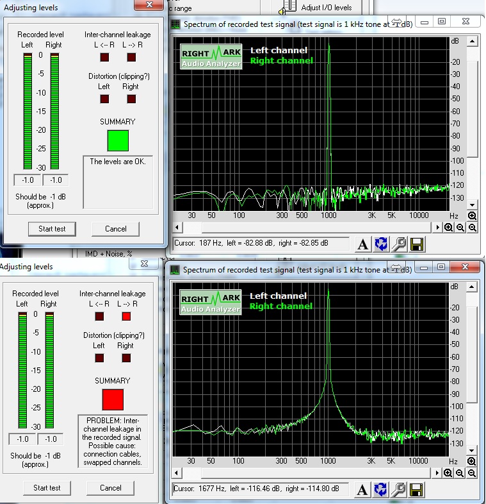
Task: Click cursor readout showing 1677 Hz
Action: pos(261,489)
